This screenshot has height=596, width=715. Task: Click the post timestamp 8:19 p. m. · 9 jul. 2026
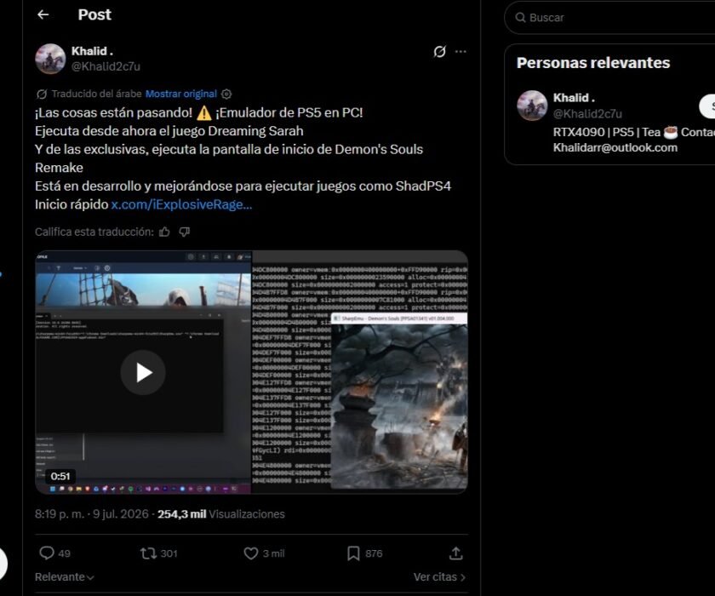click(92, 514)
